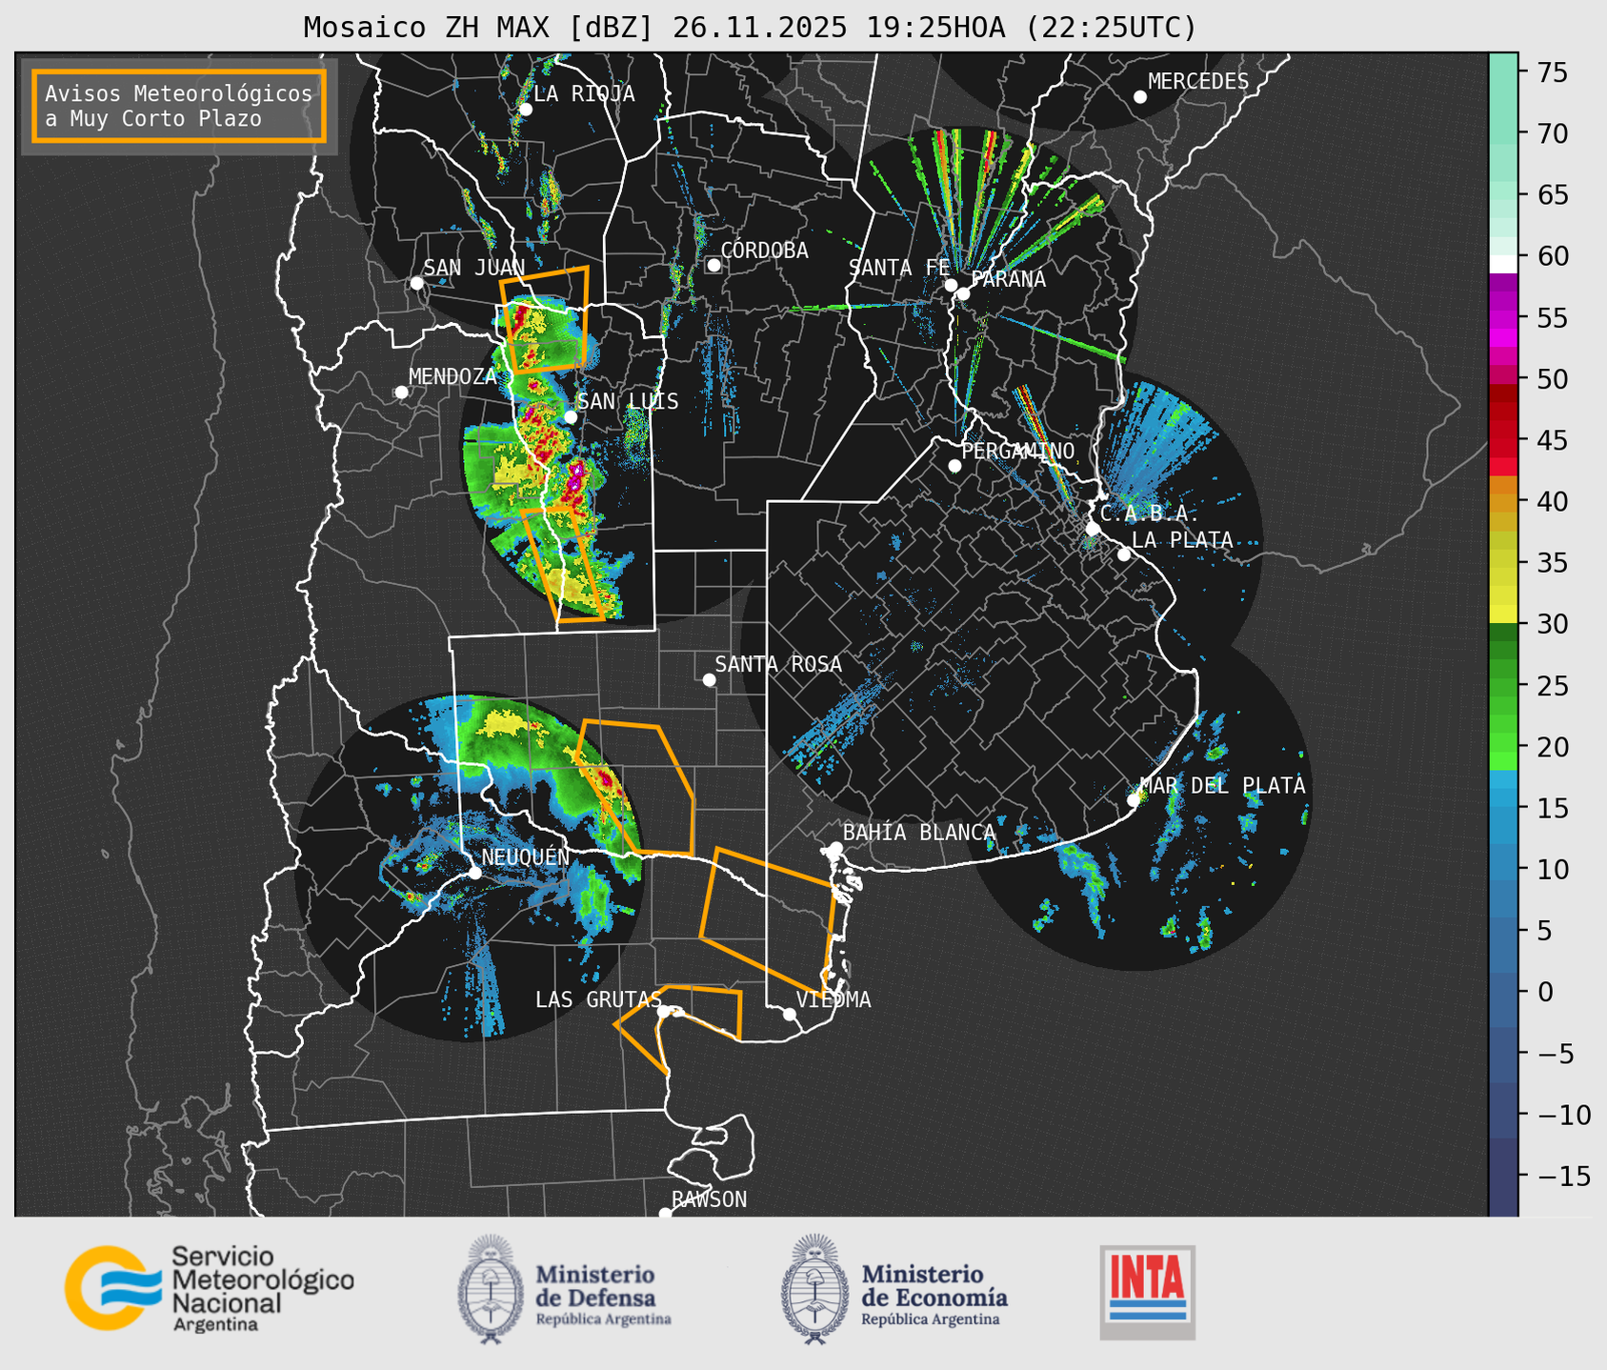The height and width of the screenshot is (1370, 1607).
Task: Click the 40 dBZ orange band on scale
Action: (x=1503, y=502)
